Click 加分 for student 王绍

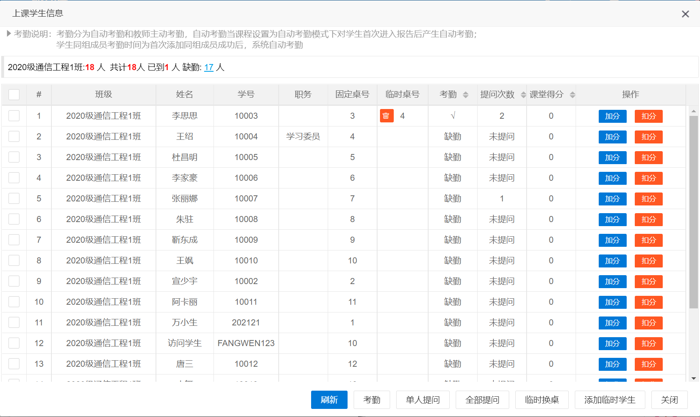tap(612, 137)
